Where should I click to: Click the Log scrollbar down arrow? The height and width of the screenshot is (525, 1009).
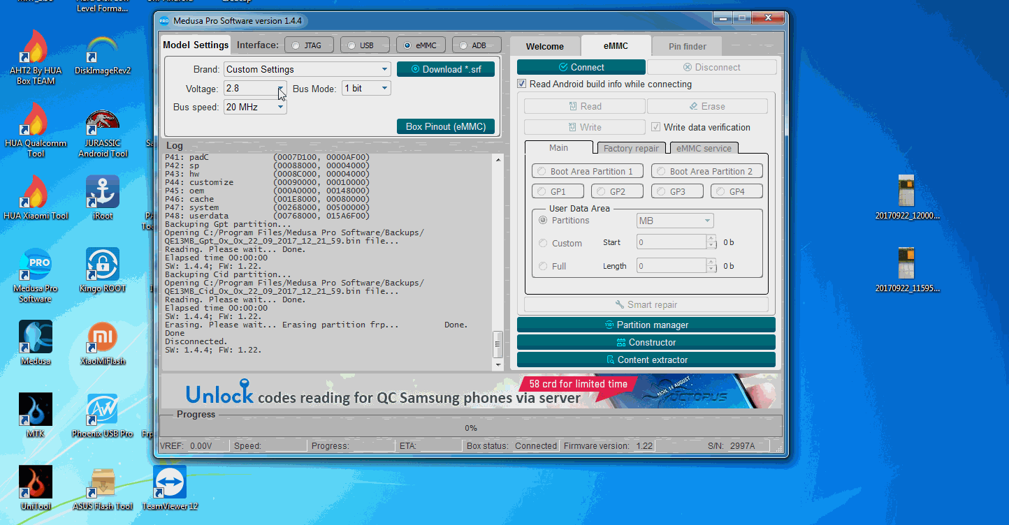(498, 364)
